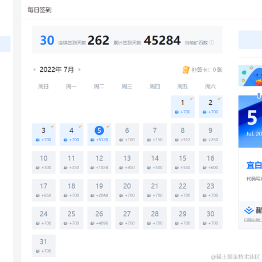
Task: Click the 周三 weekday header
Action: [127, 87]
